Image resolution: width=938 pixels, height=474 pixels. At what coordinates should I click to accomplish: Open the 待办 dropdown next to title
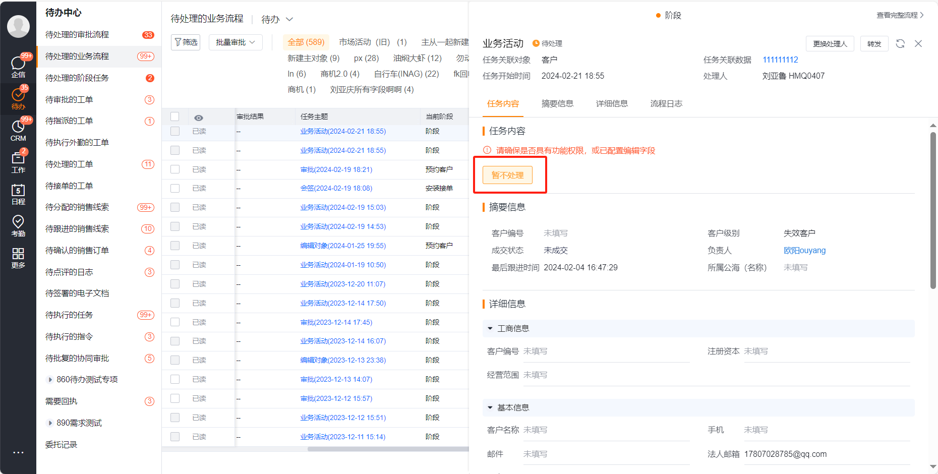pyautogui.click(x=277, y=19)
